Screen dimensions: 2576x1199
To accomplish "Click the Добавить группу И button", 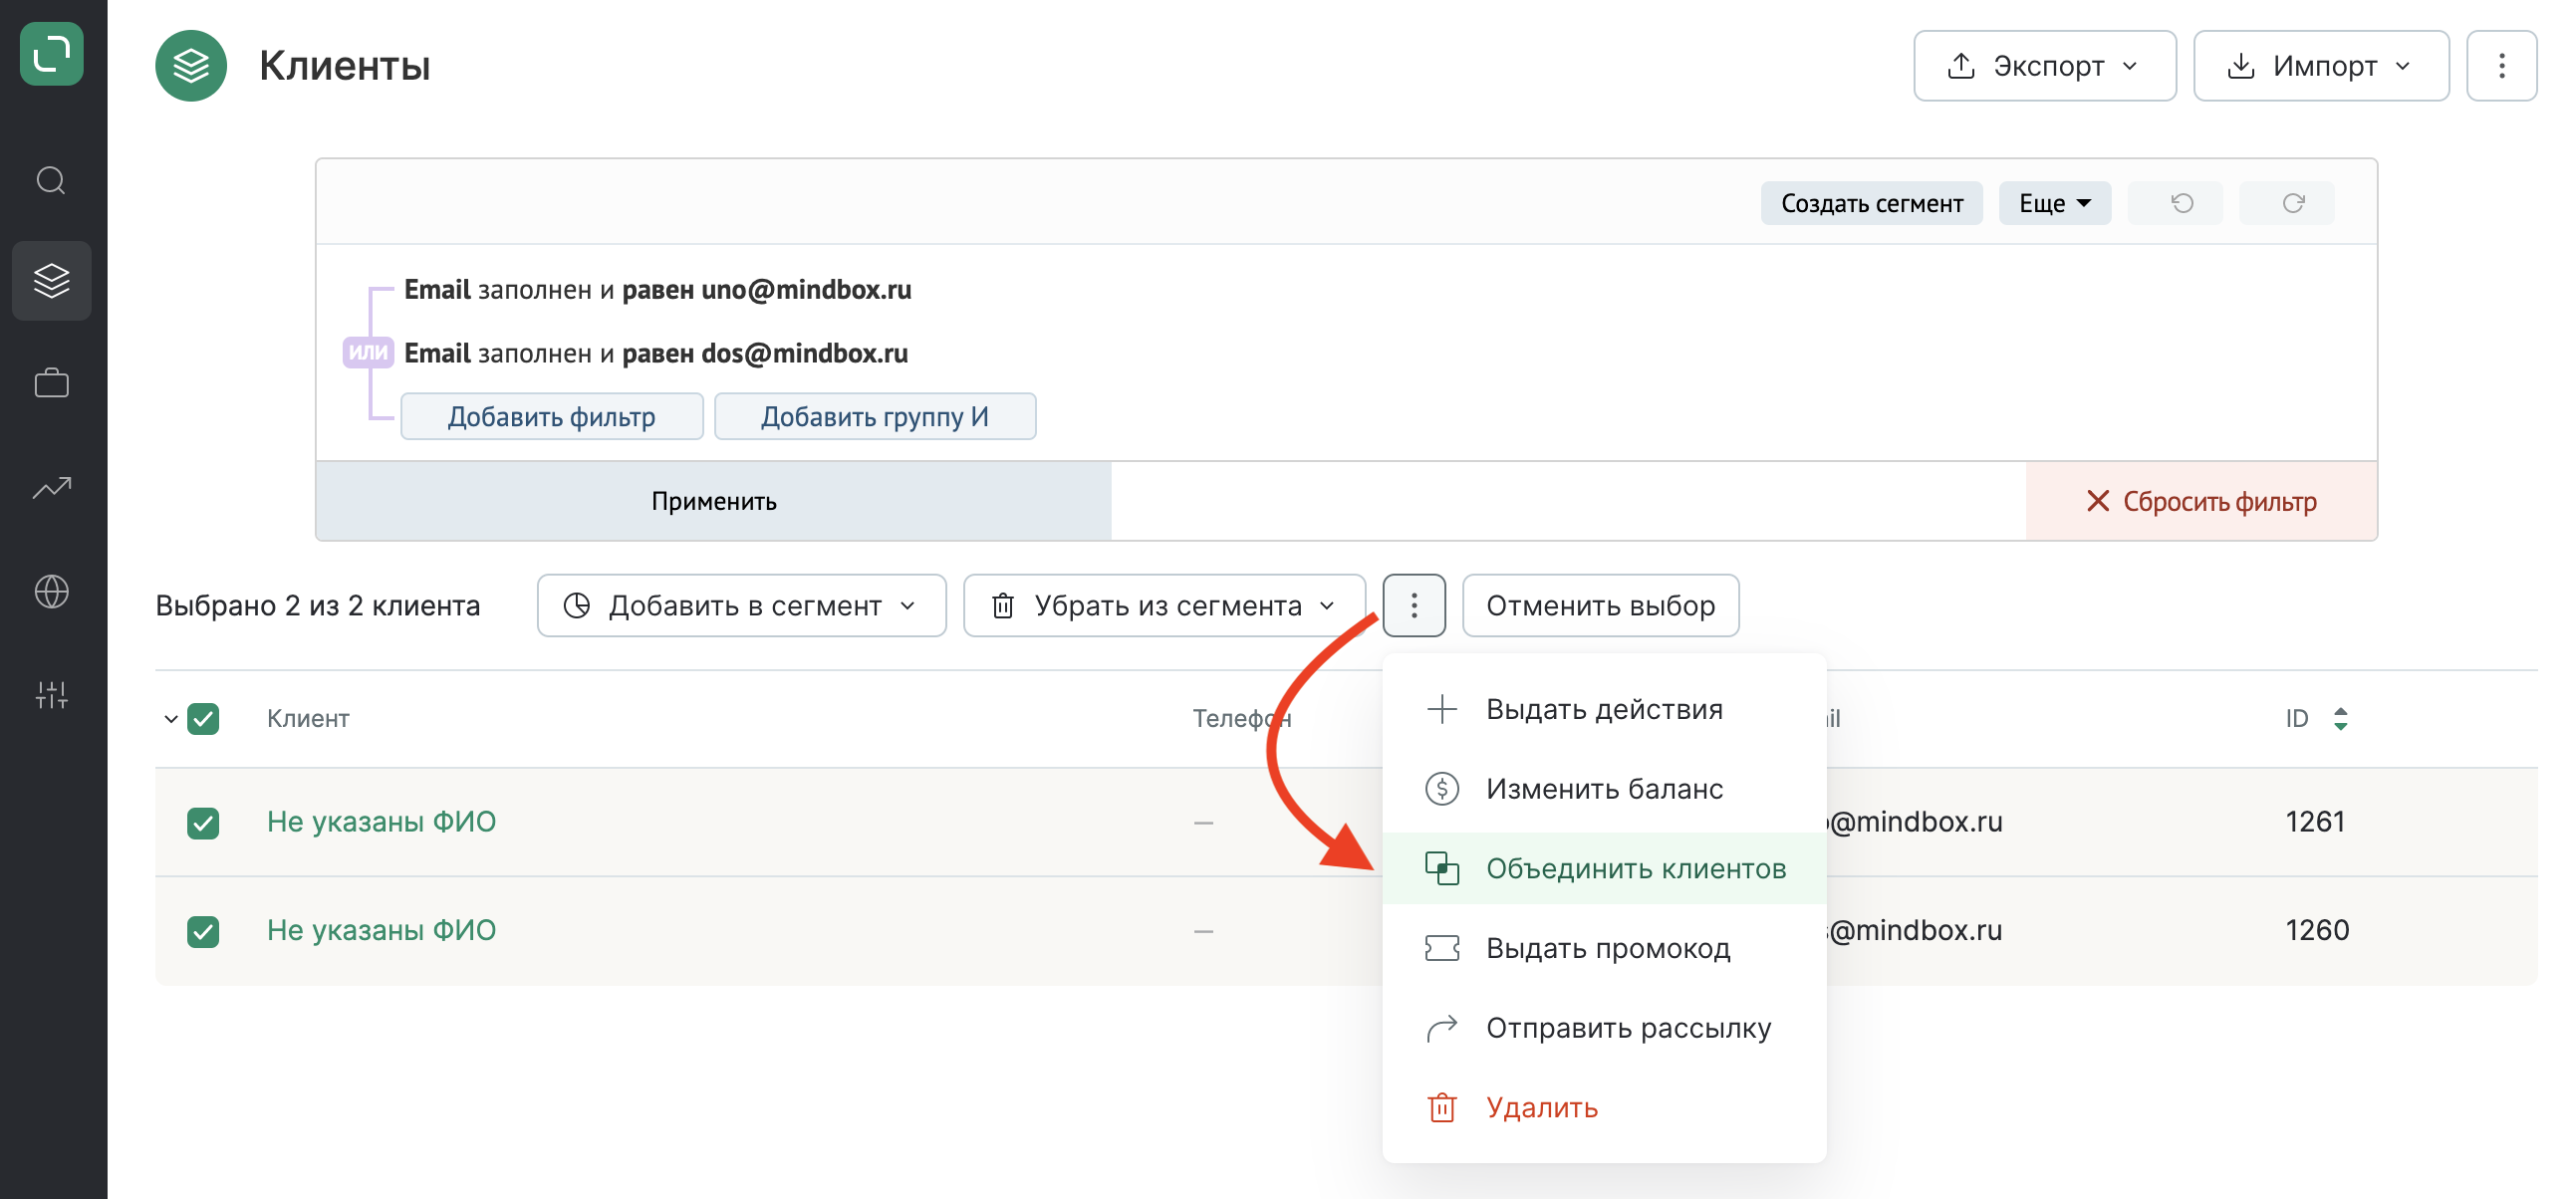I will [874, 417].
